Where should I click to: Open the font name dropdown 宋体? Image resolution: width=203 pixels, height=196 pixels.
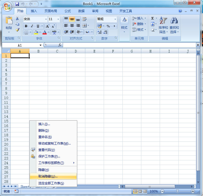(46, 19)
